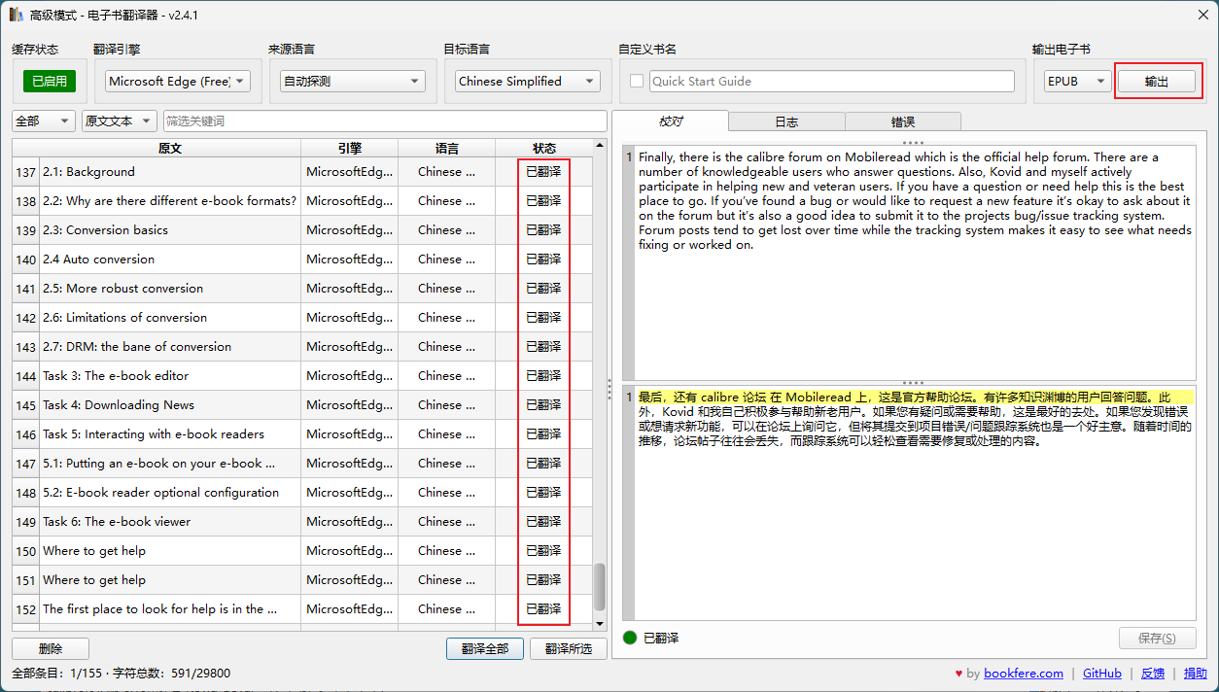Click the app icon in title bar
1219x692 pixels.
[16, 16]
